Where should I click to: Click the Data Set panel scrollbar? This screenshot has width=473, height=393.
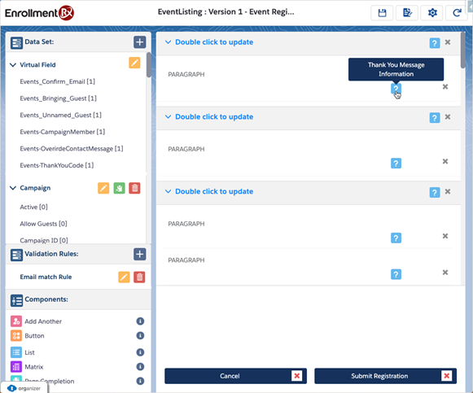(149, 65)
